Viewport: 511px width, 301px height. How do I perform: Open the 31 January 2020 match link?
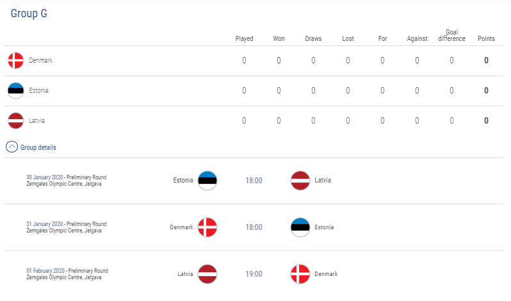pos(45,224)
